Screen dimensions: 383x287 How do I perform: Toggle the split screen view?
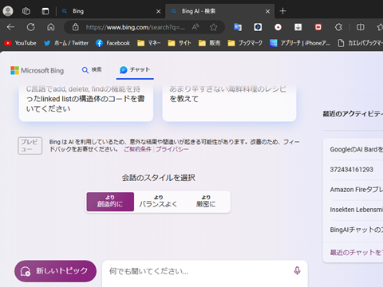coord(361,27)
